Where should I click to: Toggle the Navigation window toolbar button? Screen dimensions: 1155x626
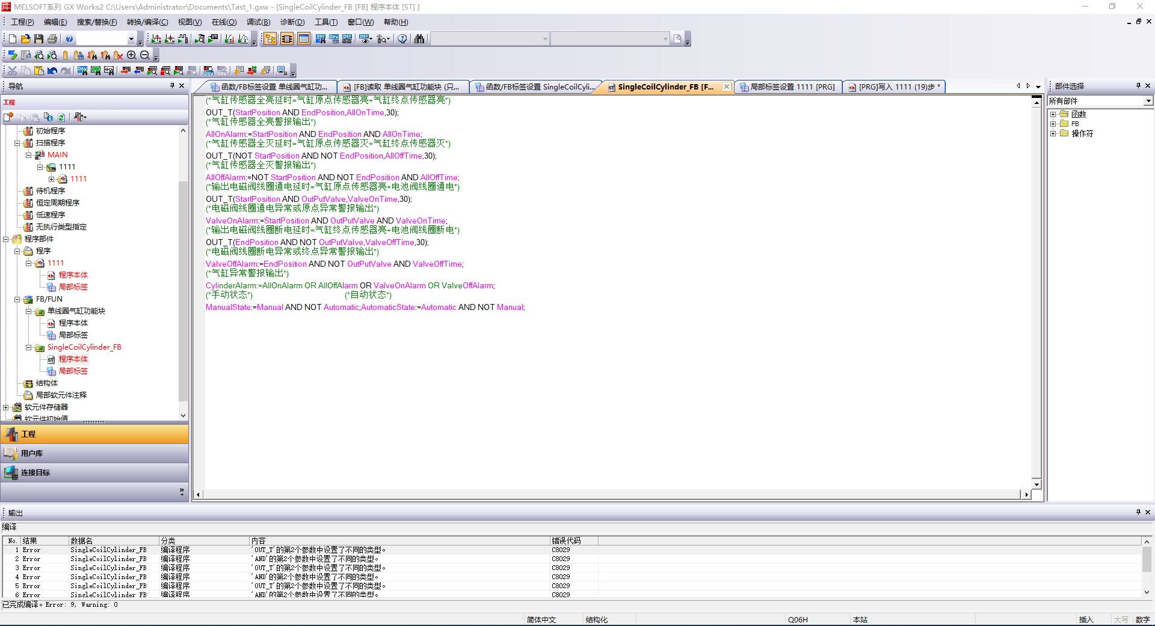(x=270, y=39)
